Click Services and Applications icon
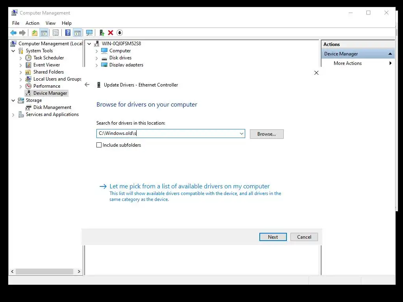 pyautogui.click(x=21, y=114)
